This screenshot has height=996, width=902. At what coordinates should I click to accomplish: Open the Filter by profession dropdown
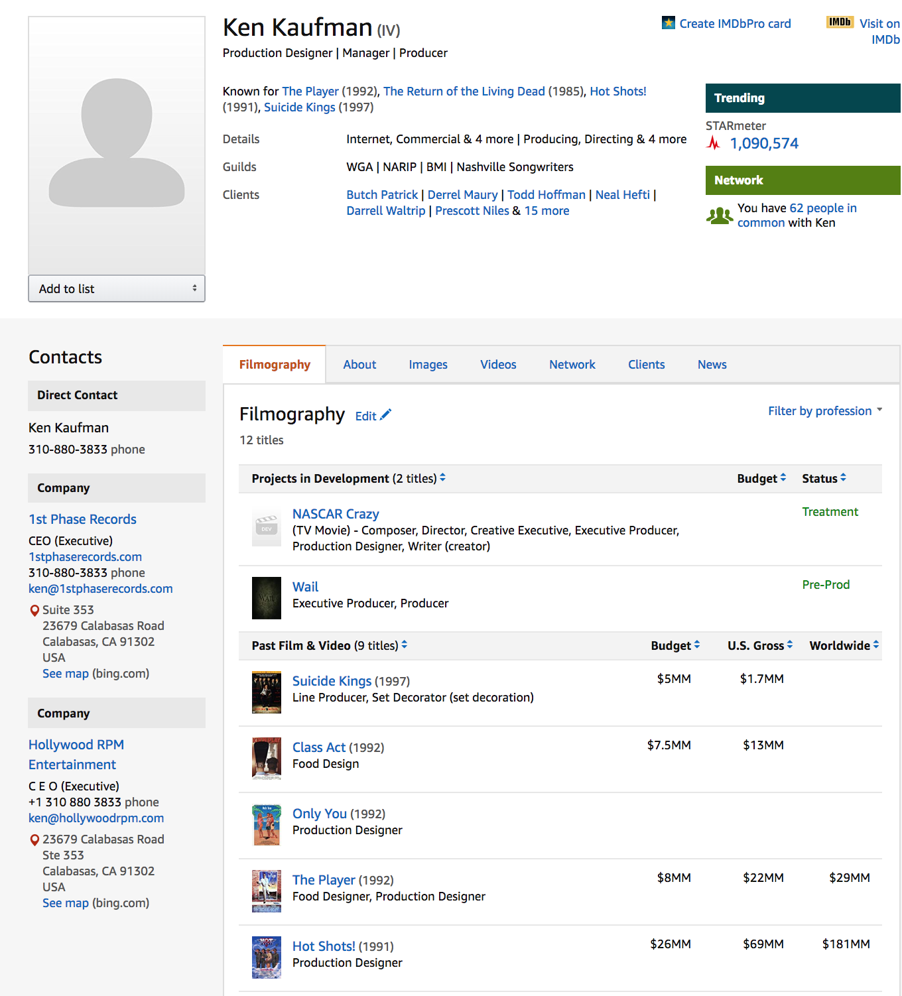click(825, 410)
